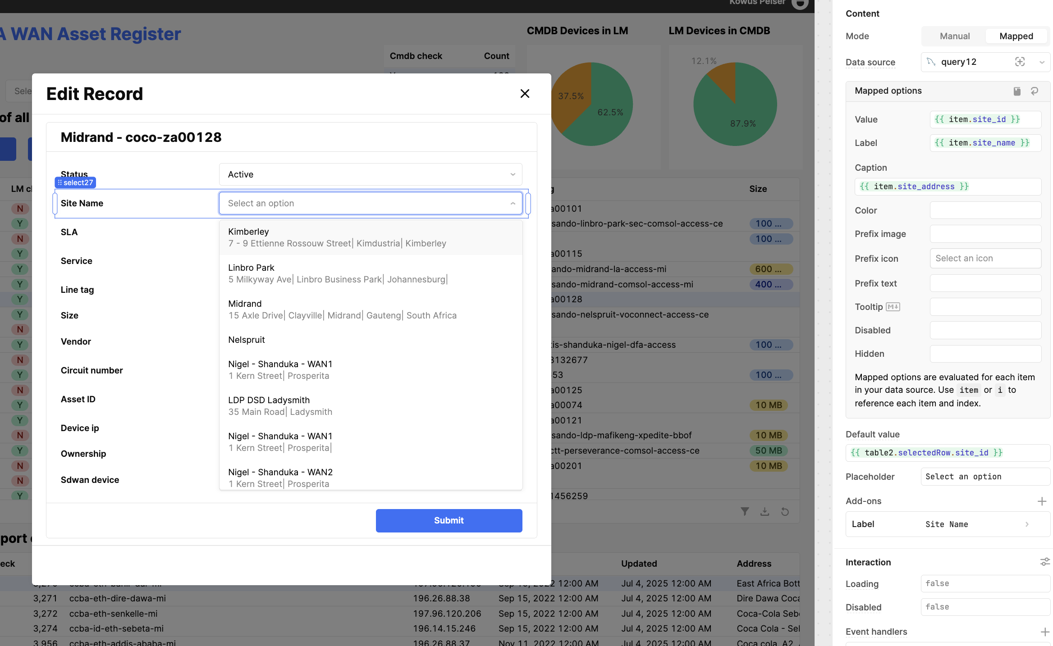Click the table filter funnel icon
Image resolution: width=1053 pixels, height=646 pixels.
(x=745, y=511)
